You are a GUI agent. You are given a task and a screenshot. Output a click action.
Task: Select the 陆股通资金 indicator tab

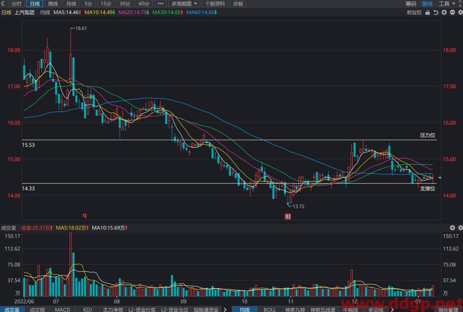coord(206,309)
